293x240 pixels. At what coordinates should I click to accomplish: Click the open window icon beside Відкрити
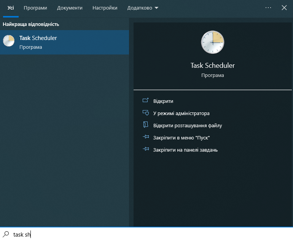(146, 100)
